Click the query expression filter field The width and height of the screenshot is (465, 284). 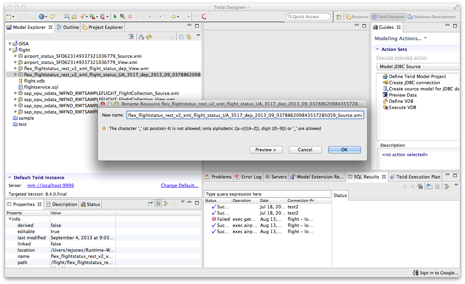[268, 194]
